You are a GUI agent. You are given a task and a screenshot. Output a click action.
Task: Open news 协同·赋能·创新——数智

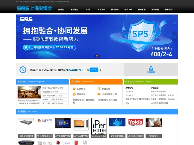tap(53, 96)
